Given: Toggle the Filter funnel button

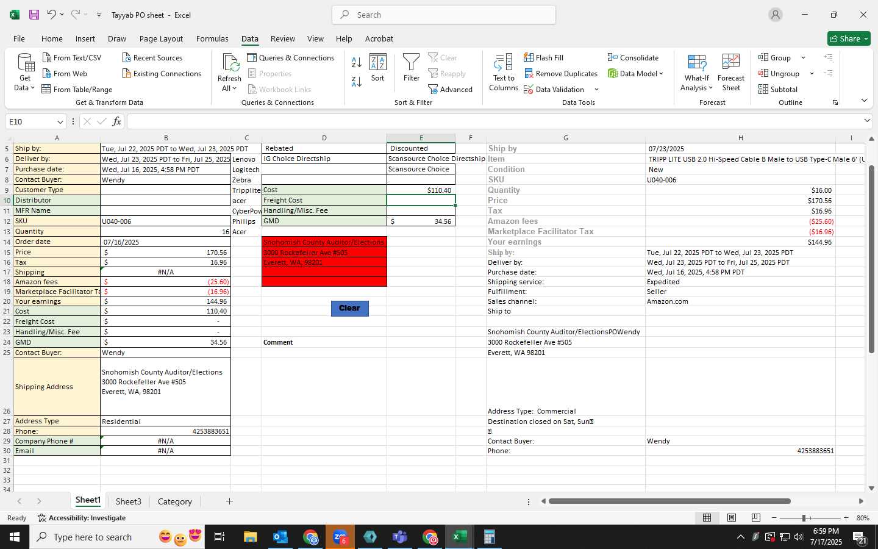Looking at the screenshot, I should point(412,68).
